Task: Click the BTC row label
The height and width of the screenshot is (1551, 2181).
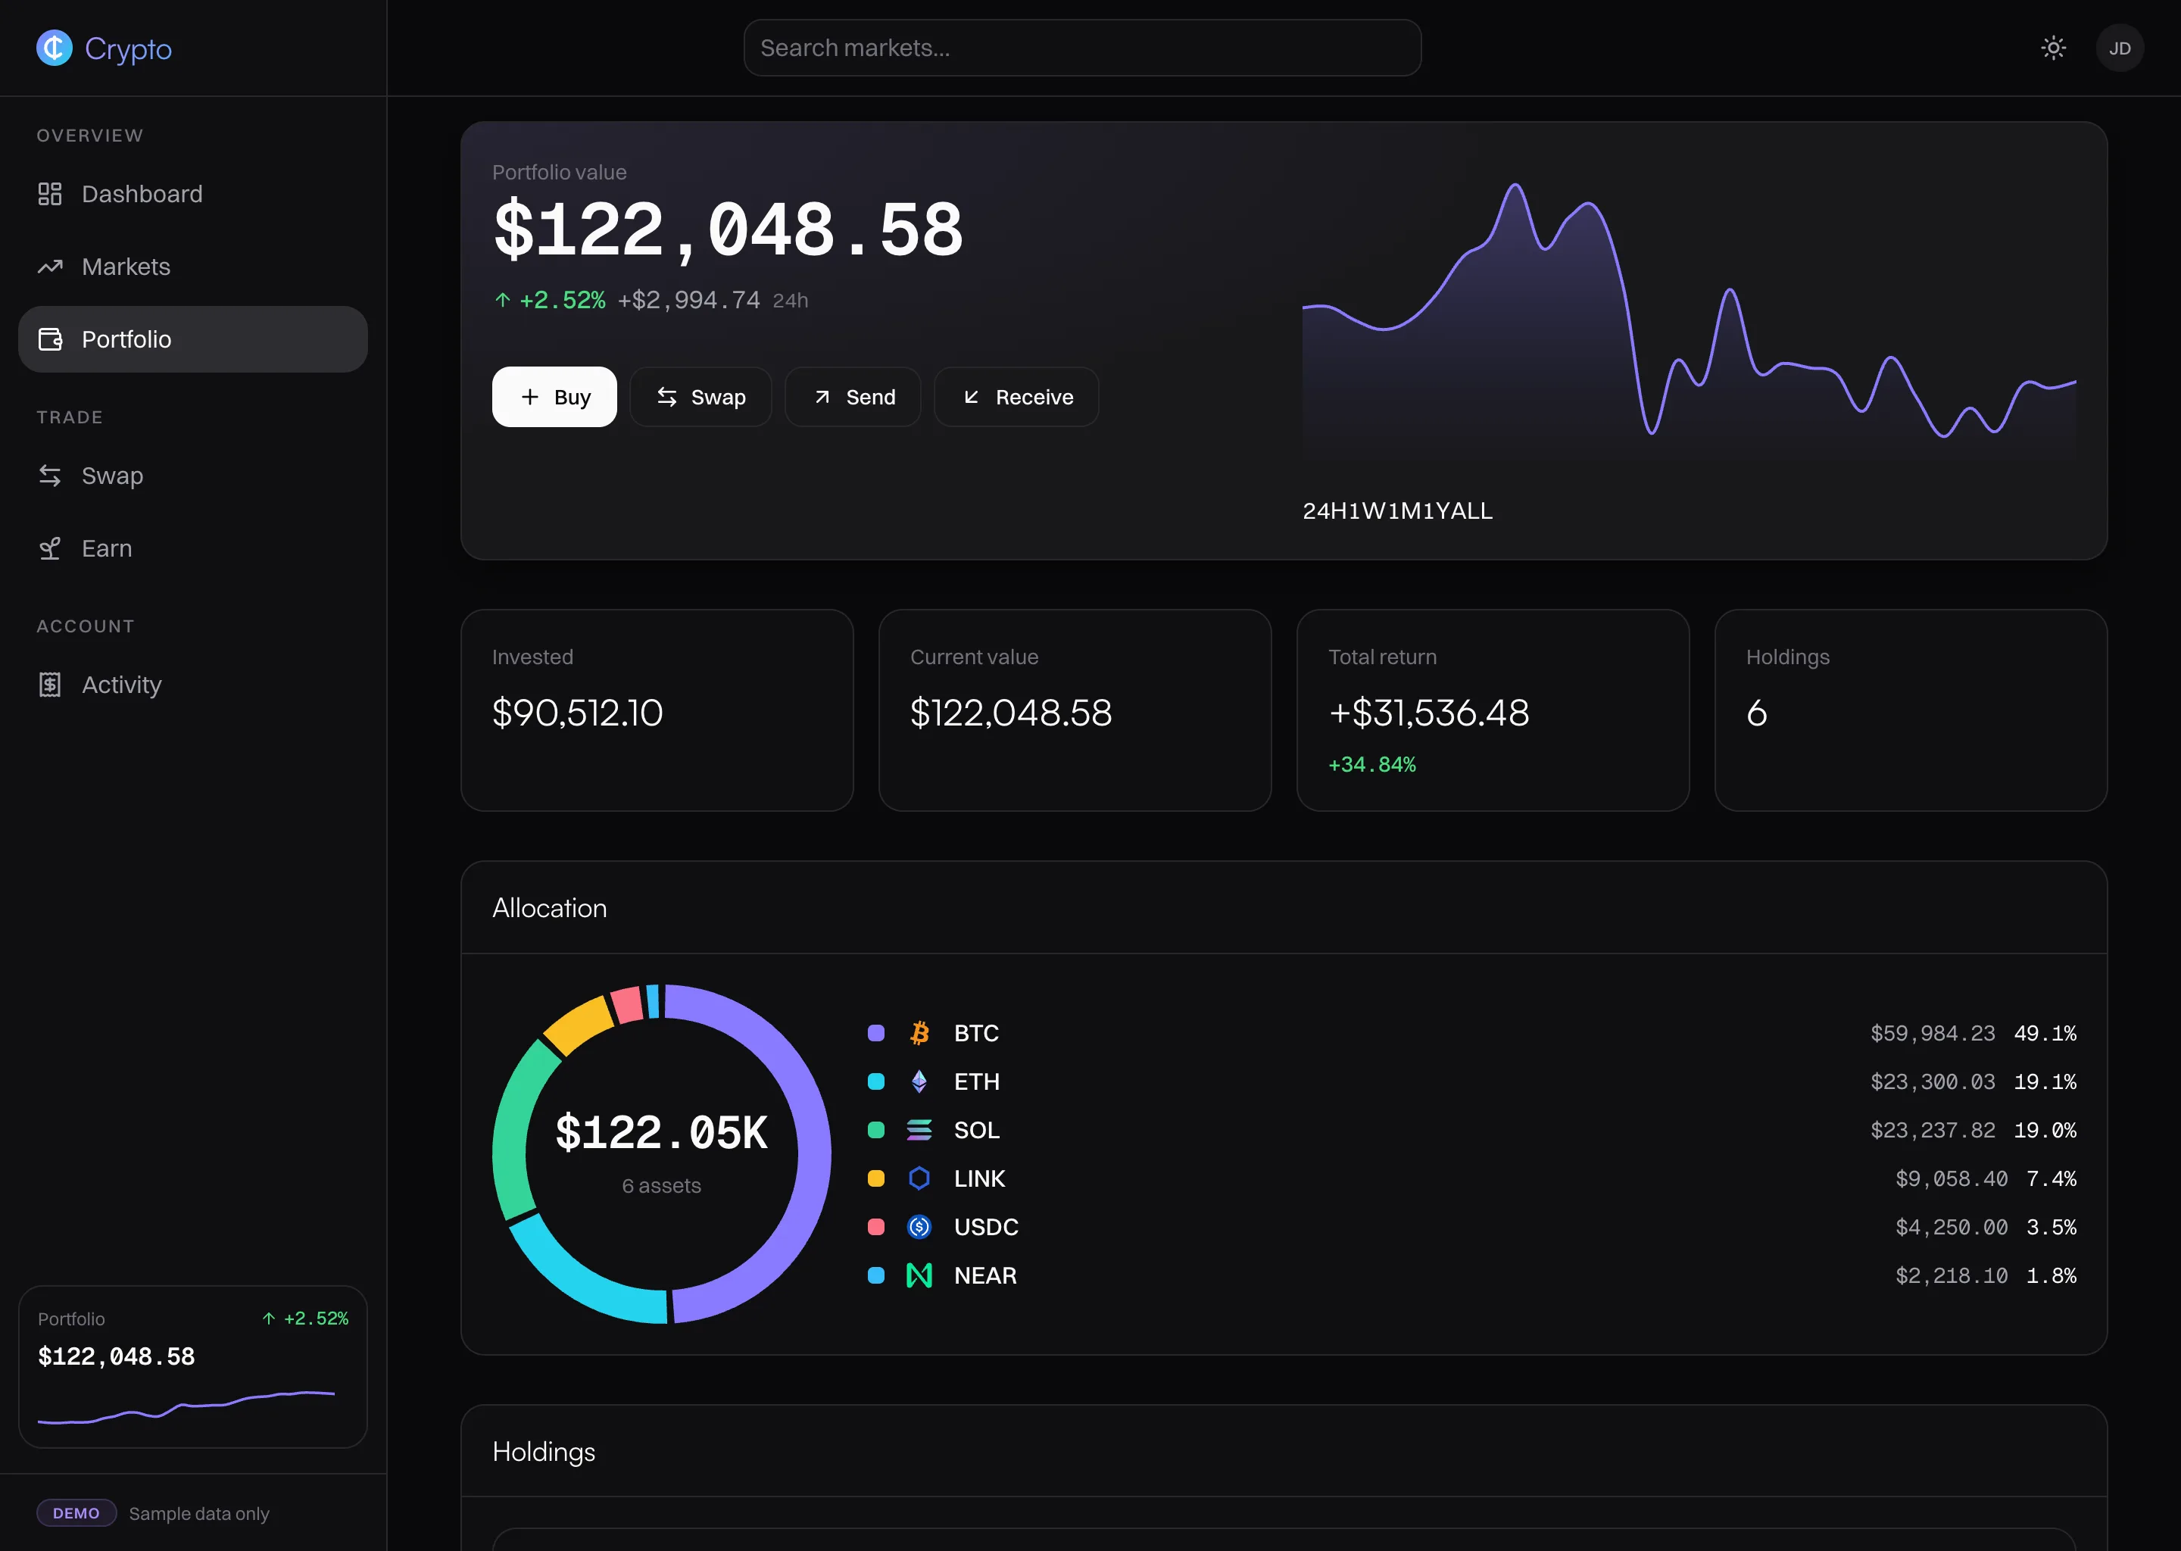Action: [x=976, y=1032]
